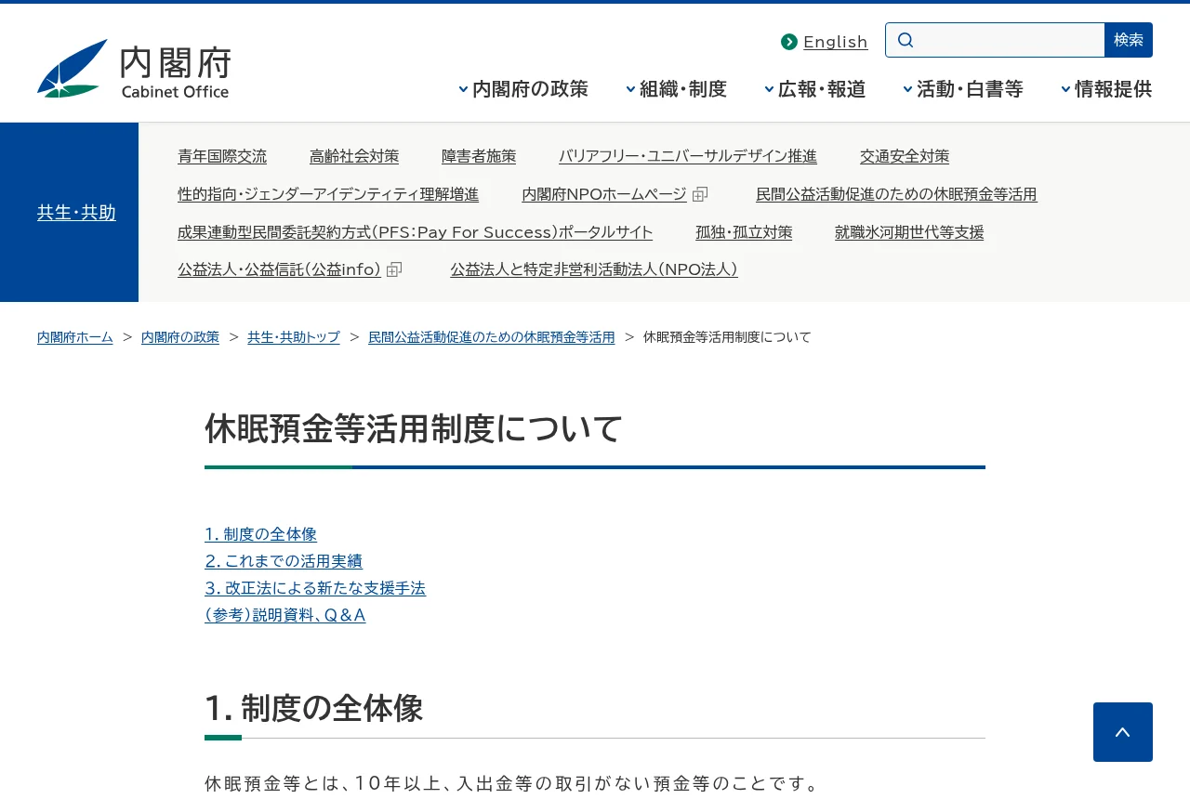The image size is (1190, 799).
Task: Click the 検索 search button
Action: pyautogui.click(x=1129, y=40)
